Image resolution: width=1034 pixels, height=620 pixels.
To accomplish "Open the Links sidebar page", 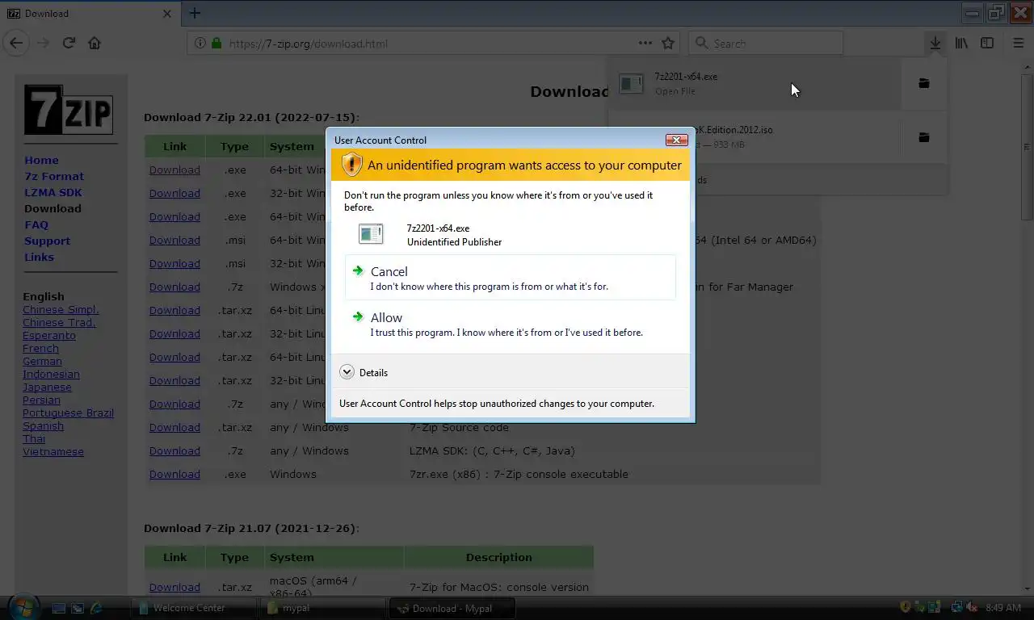I will point(39,257).
